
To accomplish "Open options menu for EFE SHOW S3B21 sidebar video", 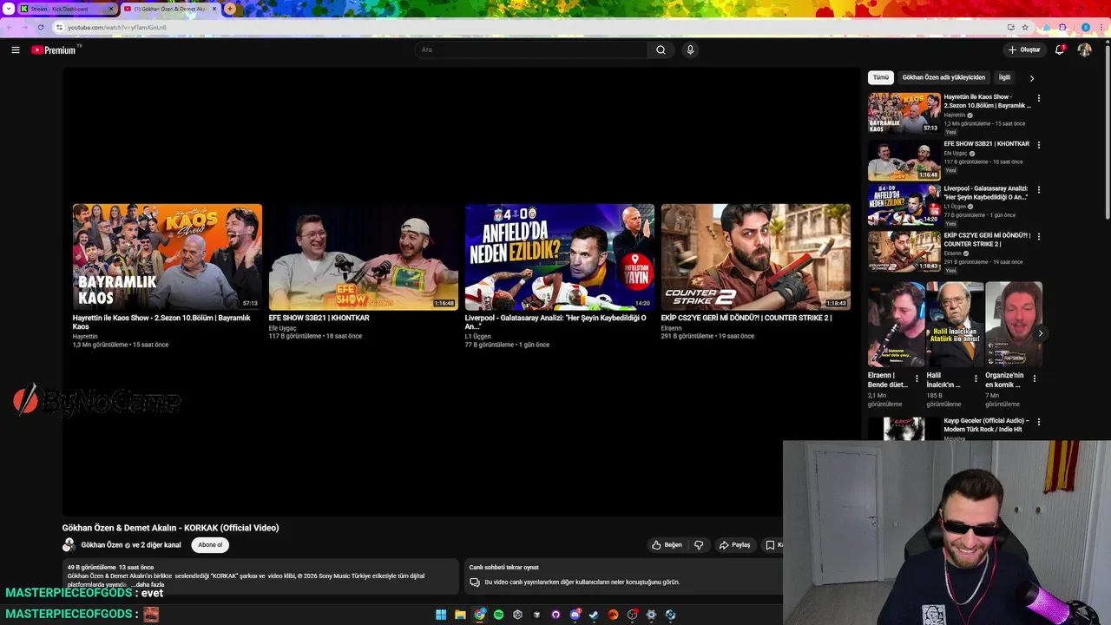I will pos(1038,145).
